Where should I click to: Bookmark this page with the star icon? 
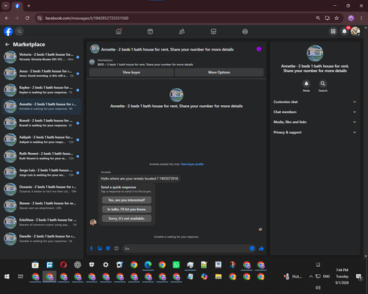336,18
